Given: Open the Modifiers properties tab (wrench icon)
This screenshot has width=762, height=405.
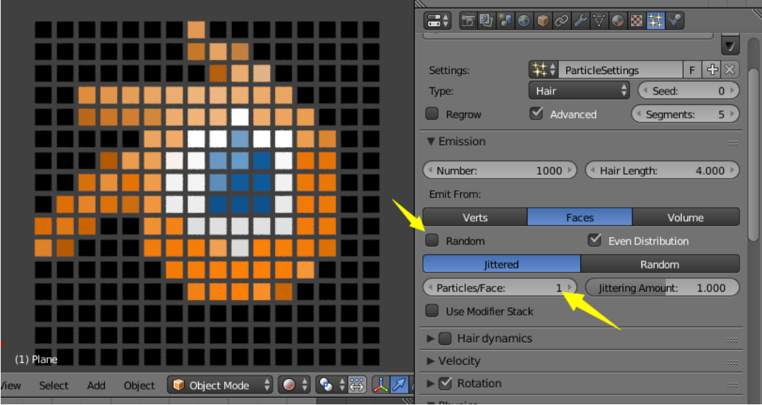Looking at the screenshot, I should [580, 20].
